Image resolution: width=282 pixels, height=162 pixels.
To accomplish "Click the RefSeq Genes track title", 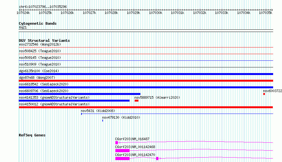I will pos(32,135).
